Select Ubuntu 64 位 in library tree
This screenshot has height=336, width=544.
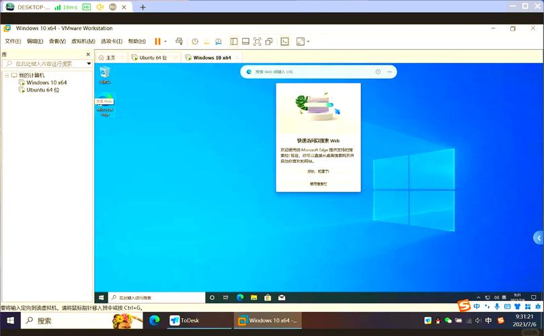pos(42,89)
